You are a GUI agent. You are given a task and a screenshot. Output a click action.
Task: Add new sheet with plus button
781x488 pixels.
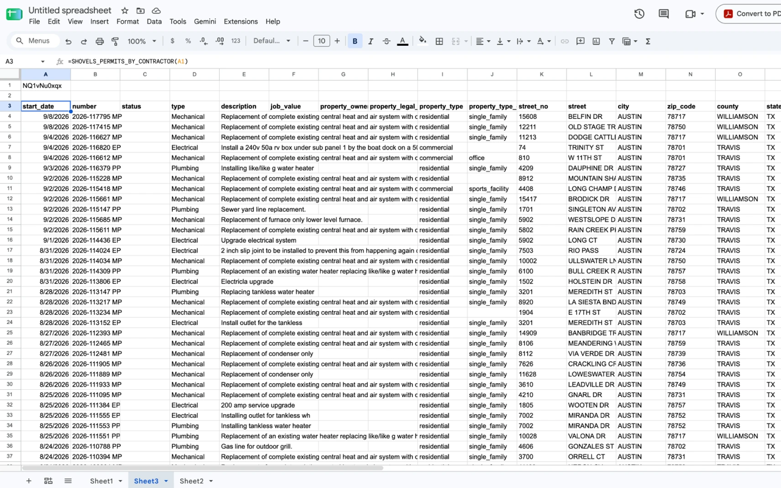(29, 481)
